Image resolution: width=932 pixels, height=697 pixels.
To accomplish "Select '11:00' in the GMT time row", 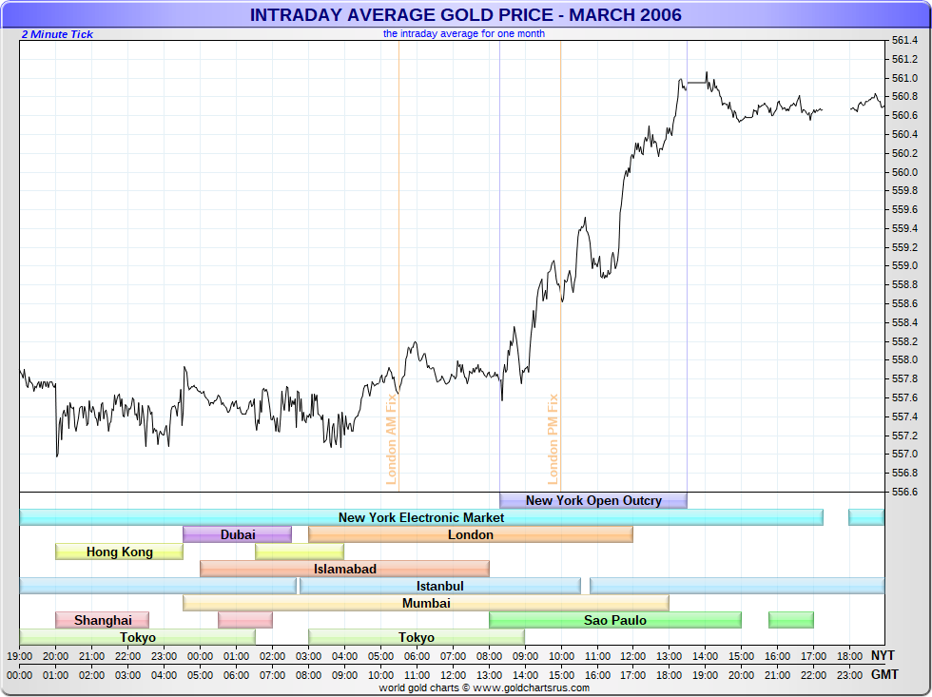I will 417,676.
